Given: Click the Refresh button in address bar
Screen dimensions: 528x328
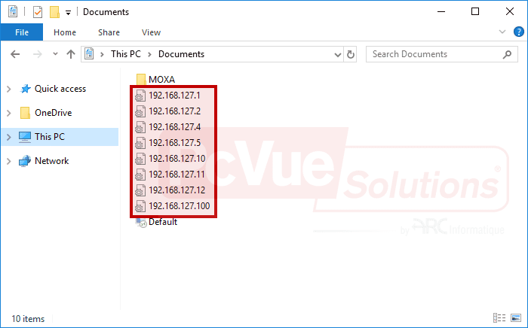Looking at the screenshot, I should [350, 54].
